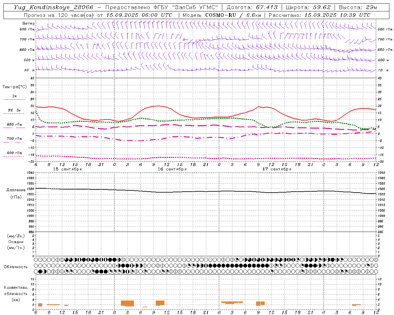Click the 16 сентября date label
This screenshot has height=315, width=394.
pyautogui.click(x=172, y=169)
